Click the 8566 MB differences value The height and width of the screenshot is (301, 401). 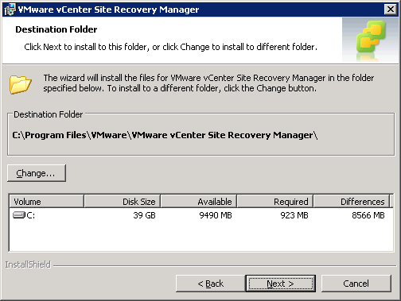coord(368,215)
